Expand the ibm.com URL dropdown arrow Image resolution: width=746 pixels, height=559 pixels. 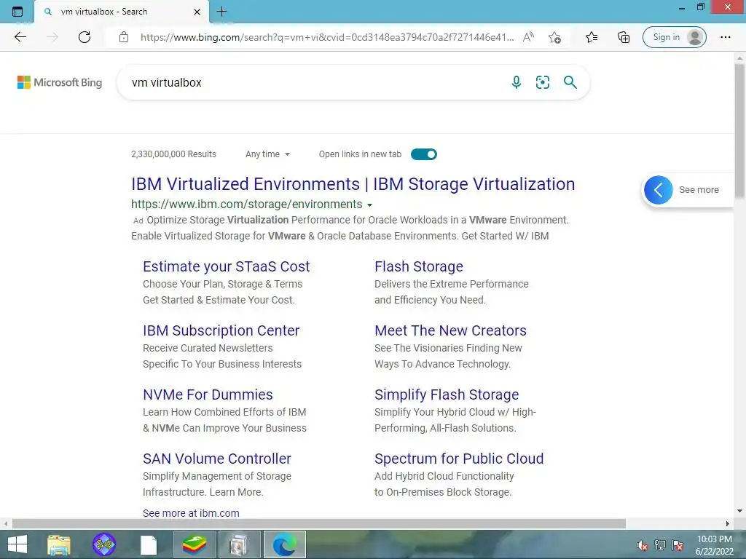pyautogui.click(x=370, y=205)
